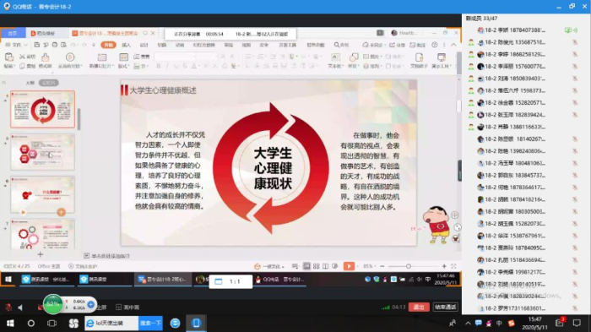Click the red Exit (退出) button
The image size is (591, 332).
[419, 308]
